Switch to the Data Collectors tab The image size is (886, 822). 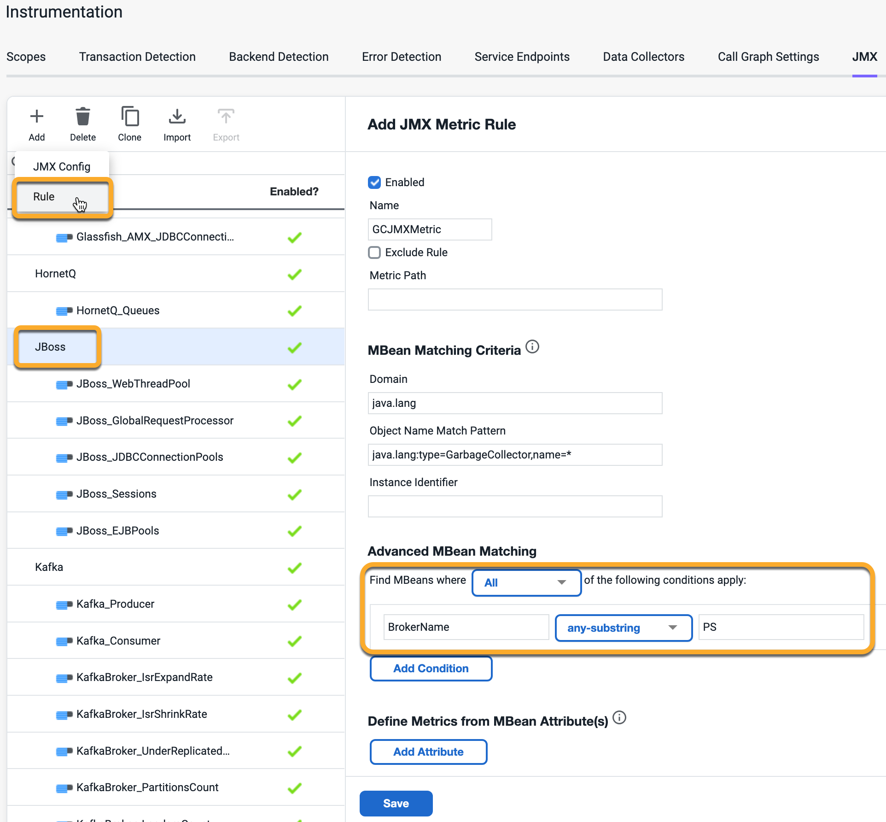click(643, 57)
